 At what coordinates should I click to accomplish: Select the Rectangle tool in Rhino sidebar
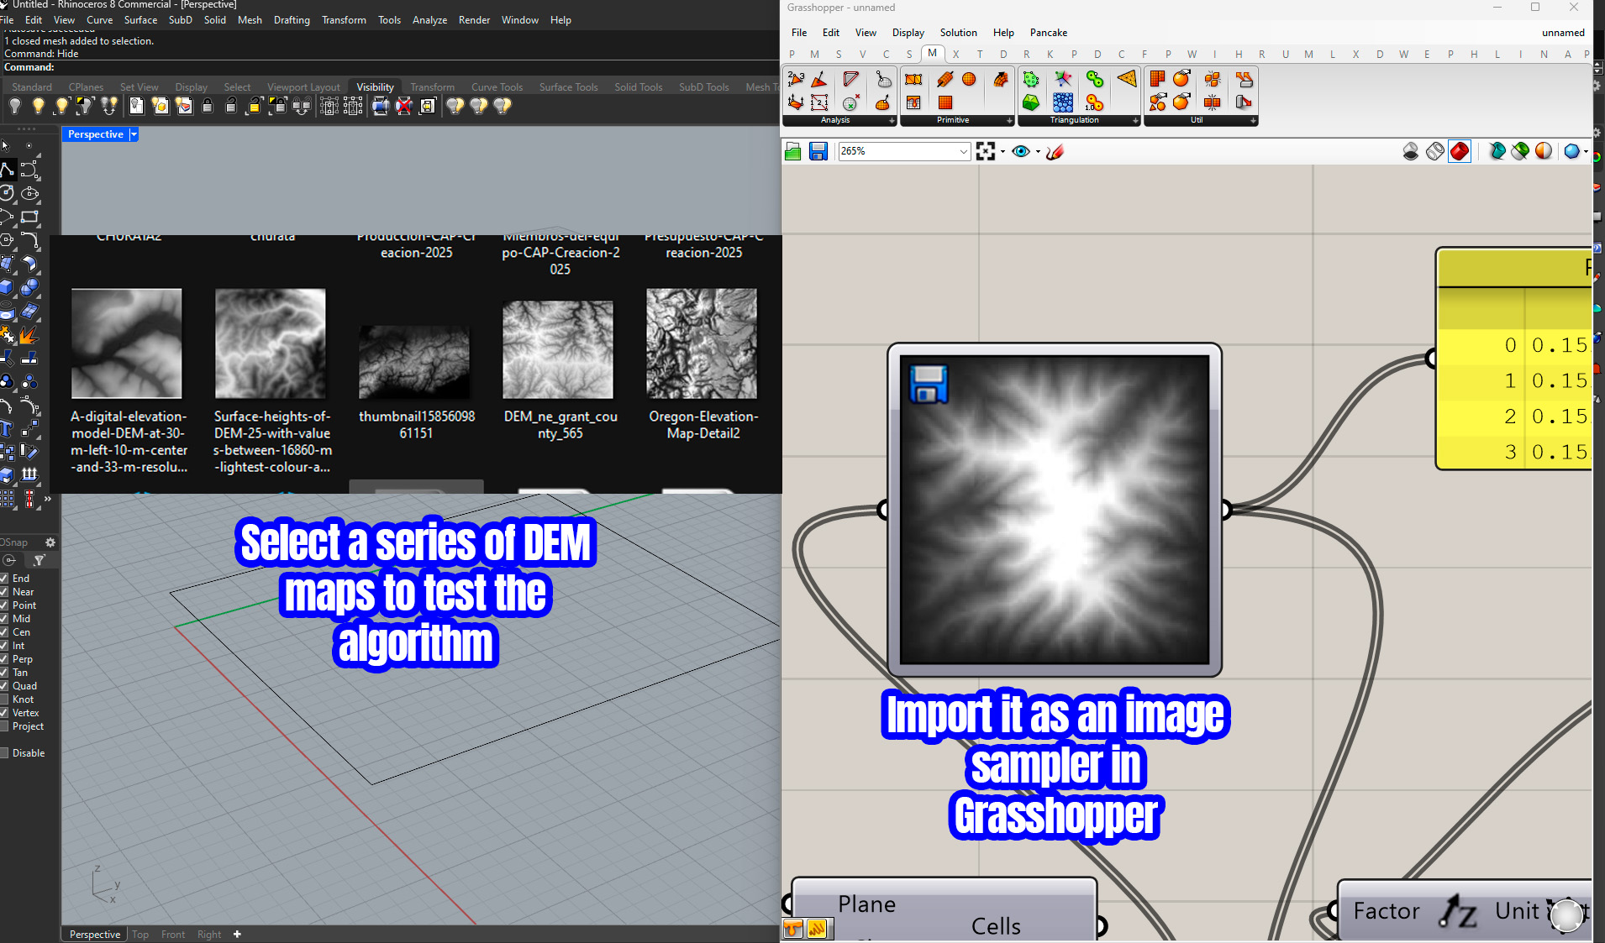click(29, 217)
